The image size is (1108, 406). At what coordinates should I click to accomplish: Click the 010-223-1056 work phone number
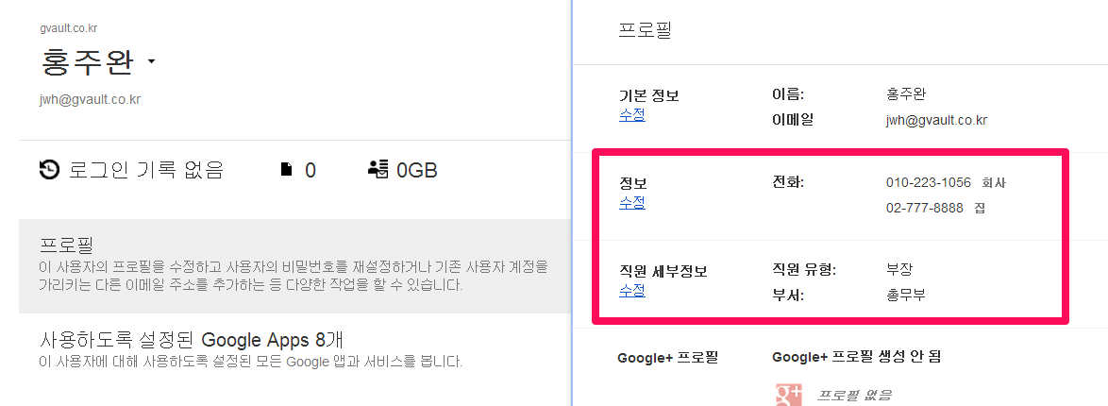click(x=928, y=182)
